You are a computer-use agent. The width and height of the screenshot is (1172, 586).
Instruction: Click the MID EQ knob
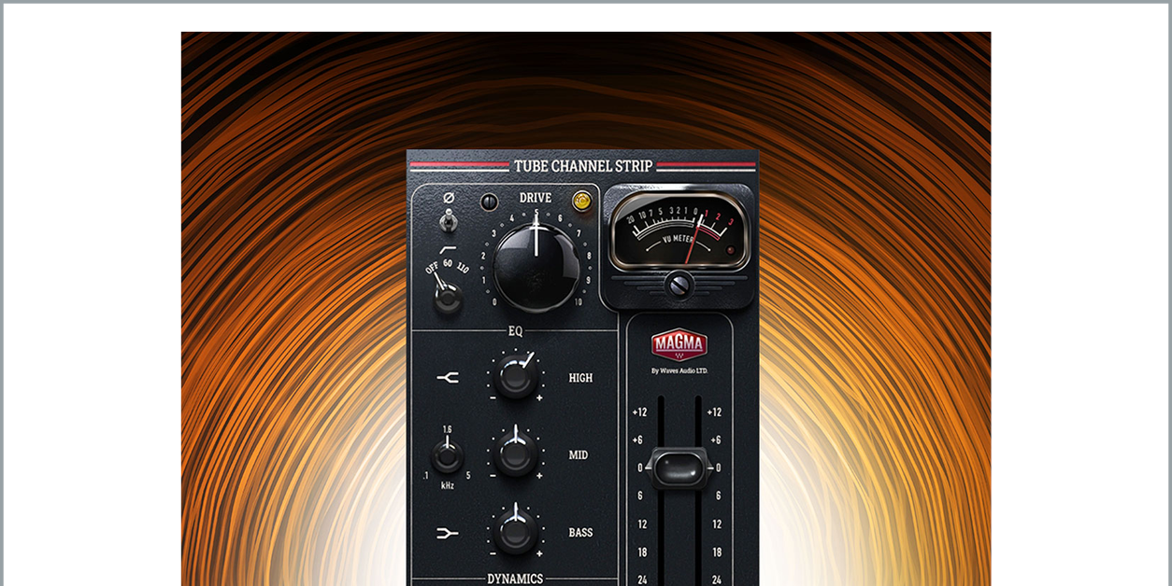[x=515, y=454]
